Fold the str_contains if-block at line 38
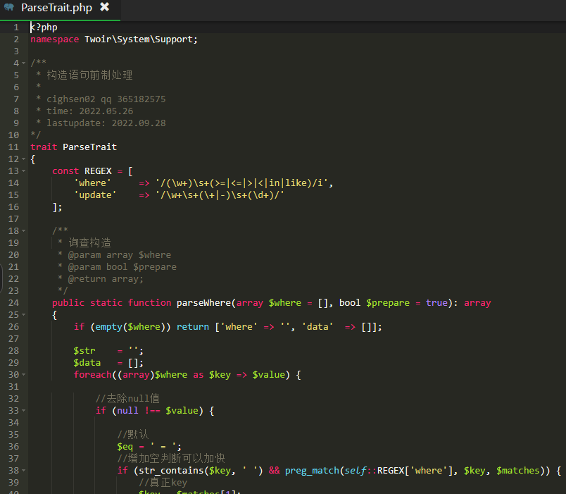566x494 pixels. (x=24, y=470)
